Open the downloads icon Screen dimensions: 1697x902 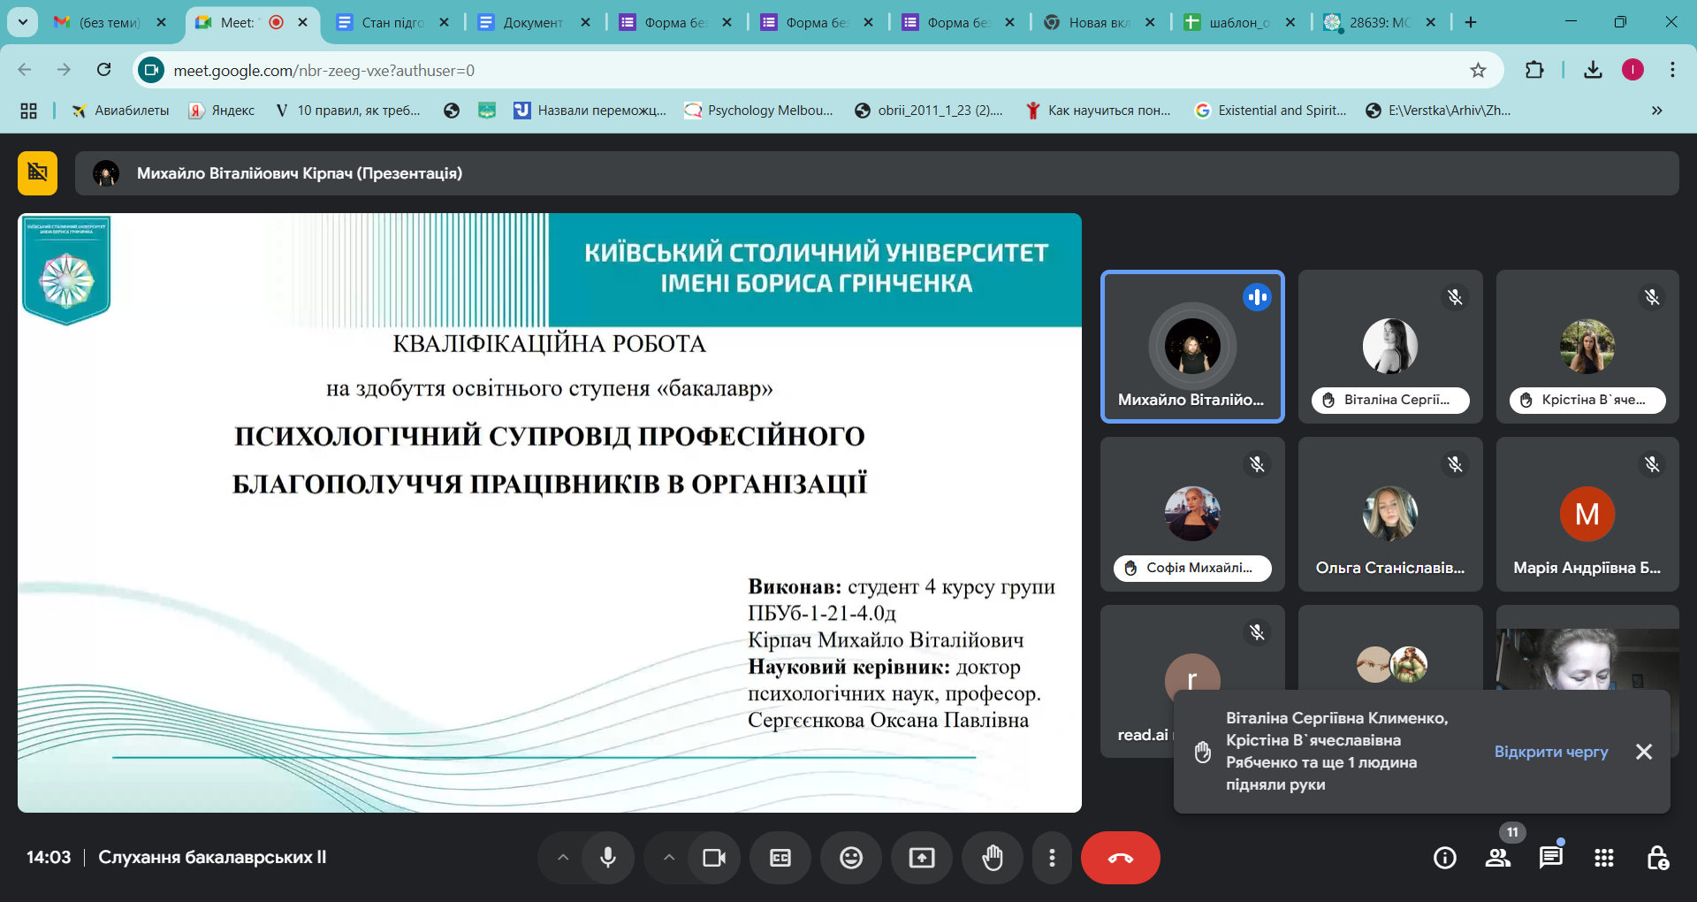coord(1593,70)
